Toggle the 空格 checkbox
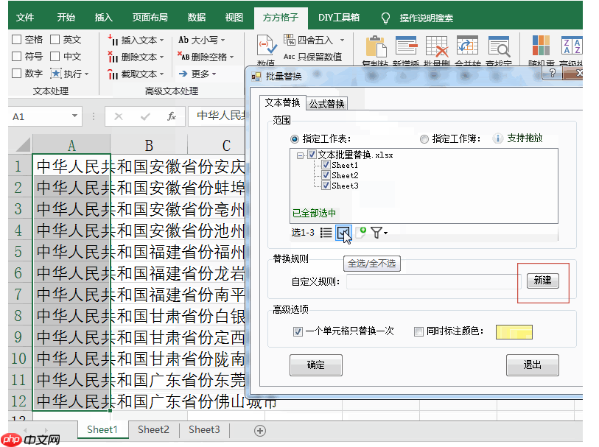The image size is (599, 447). (x=16, y=39)
